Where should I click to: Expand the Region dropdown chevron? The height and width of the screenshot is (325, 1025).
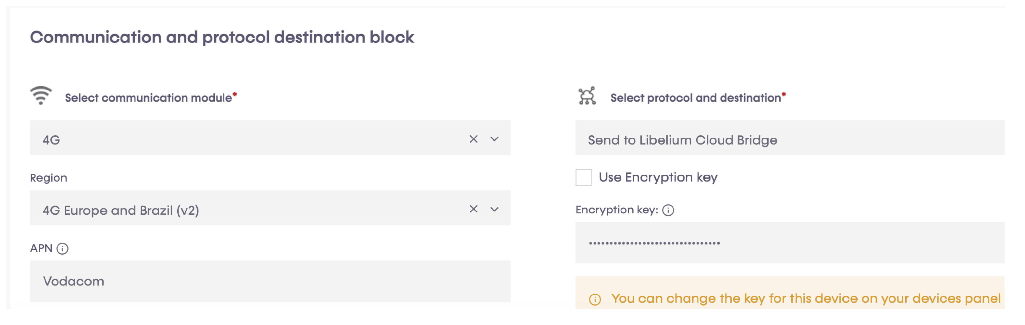click(494, 210)
